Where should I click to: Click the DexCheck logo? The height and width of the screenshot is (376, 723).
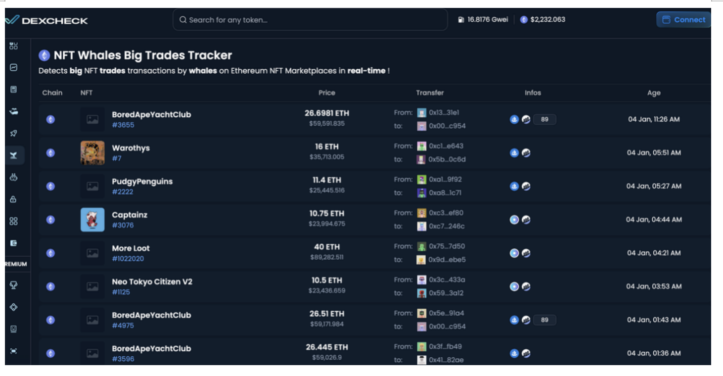coord(46,20)
